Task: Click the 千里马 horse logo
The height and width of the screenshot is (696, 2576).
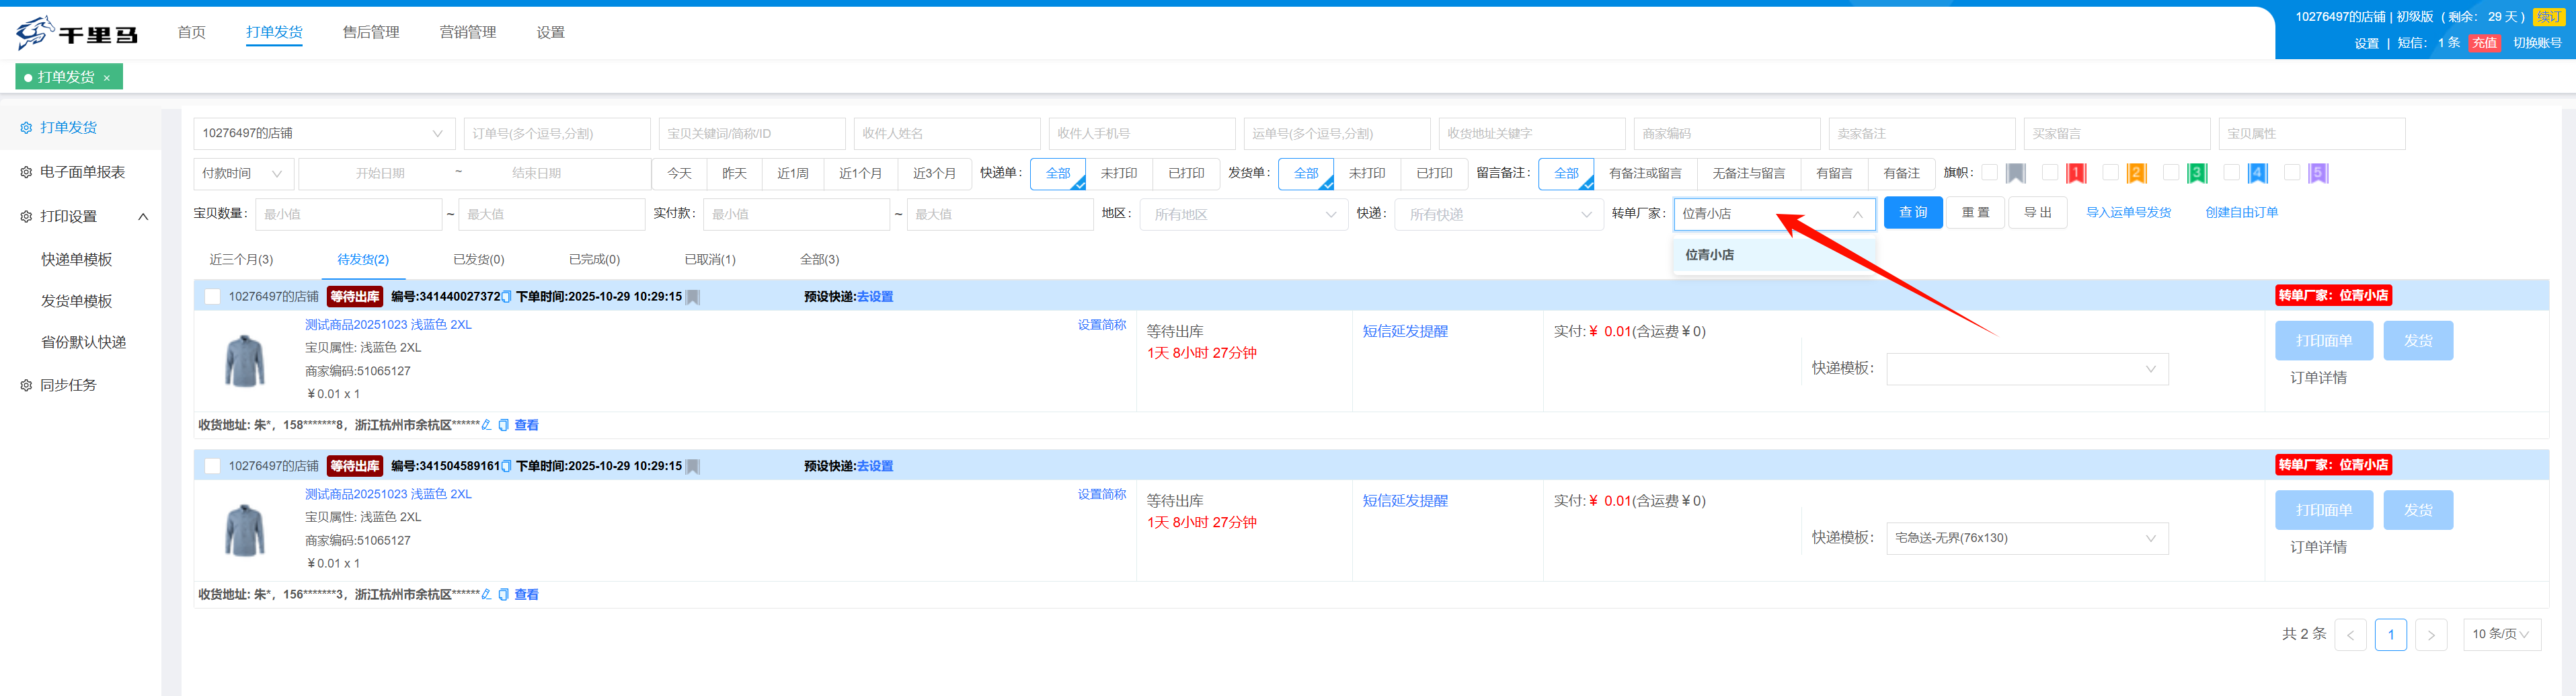Action: click(35, 33)
